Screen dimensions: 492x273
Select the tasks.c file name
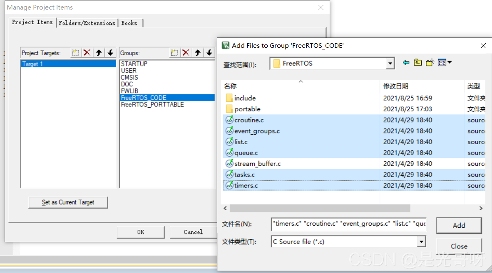pos(244,175)
